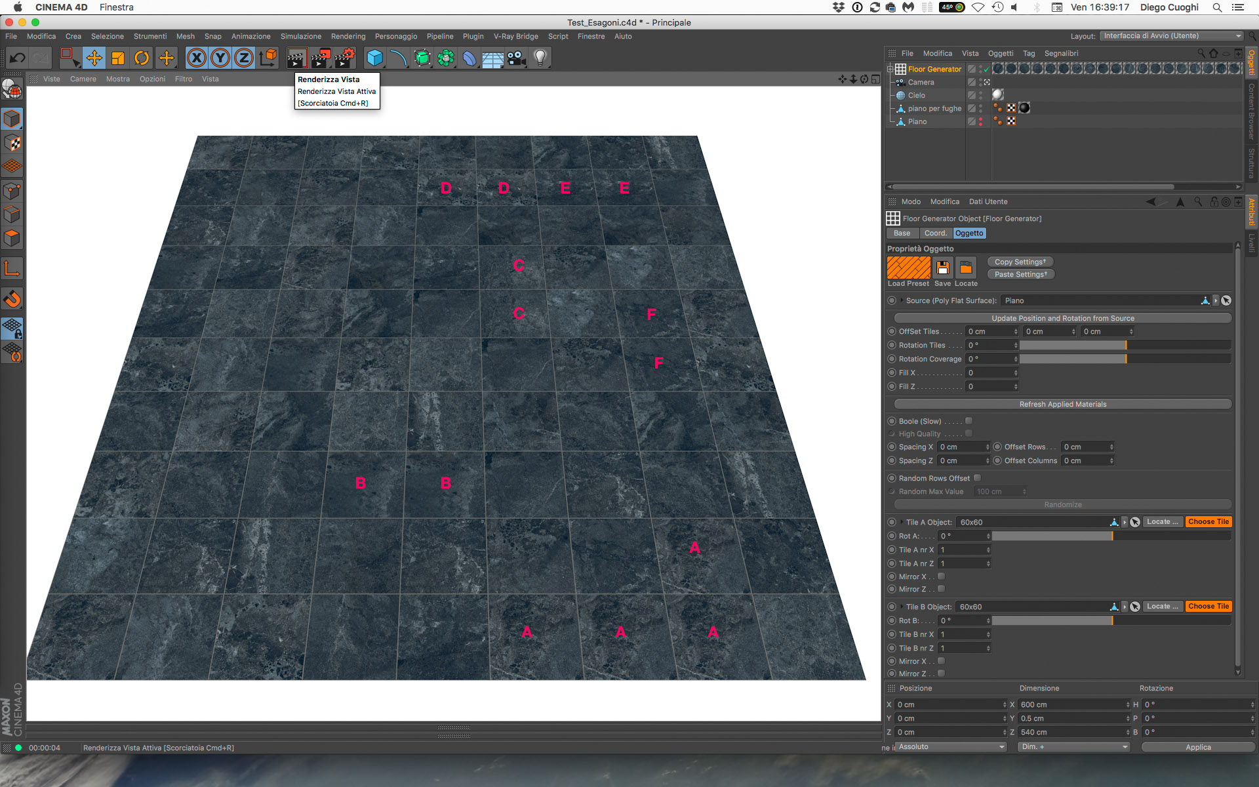Expand the Tile A Object disclosure triangle
The image size is (1259, 787).
(902, 522)
